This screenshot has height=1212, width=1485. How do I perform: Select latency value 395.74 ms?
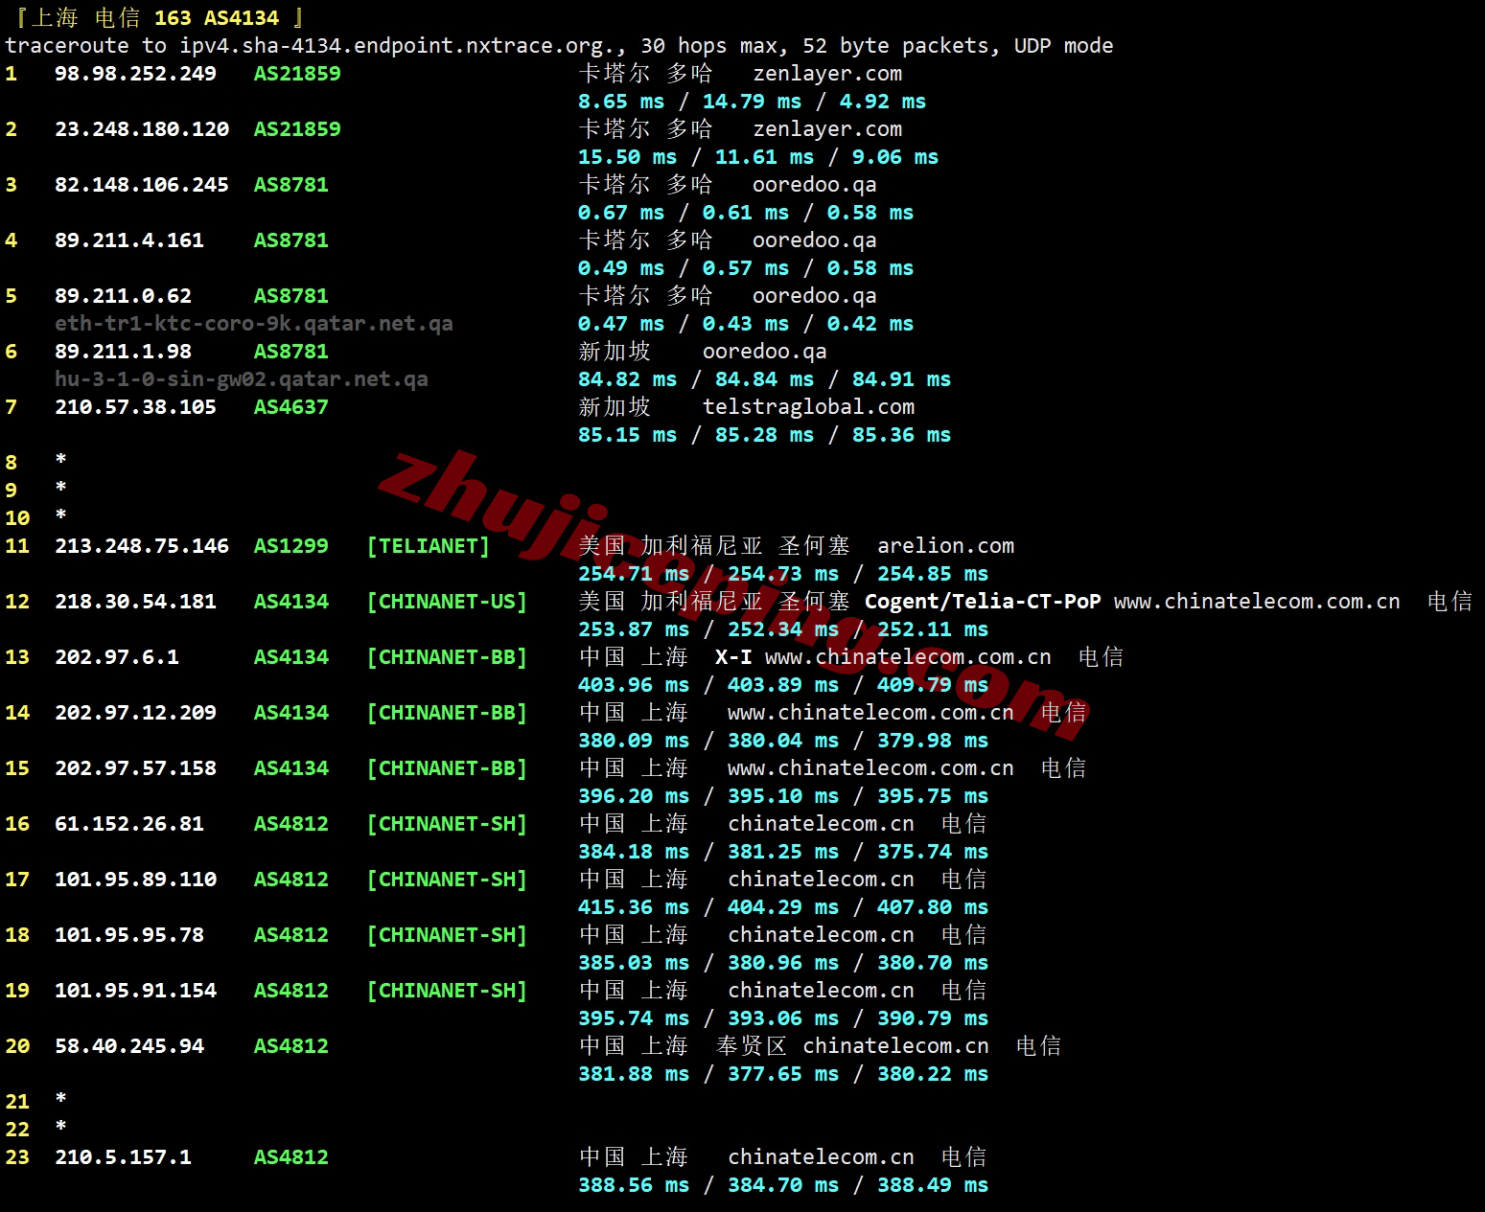[634, 1018]
